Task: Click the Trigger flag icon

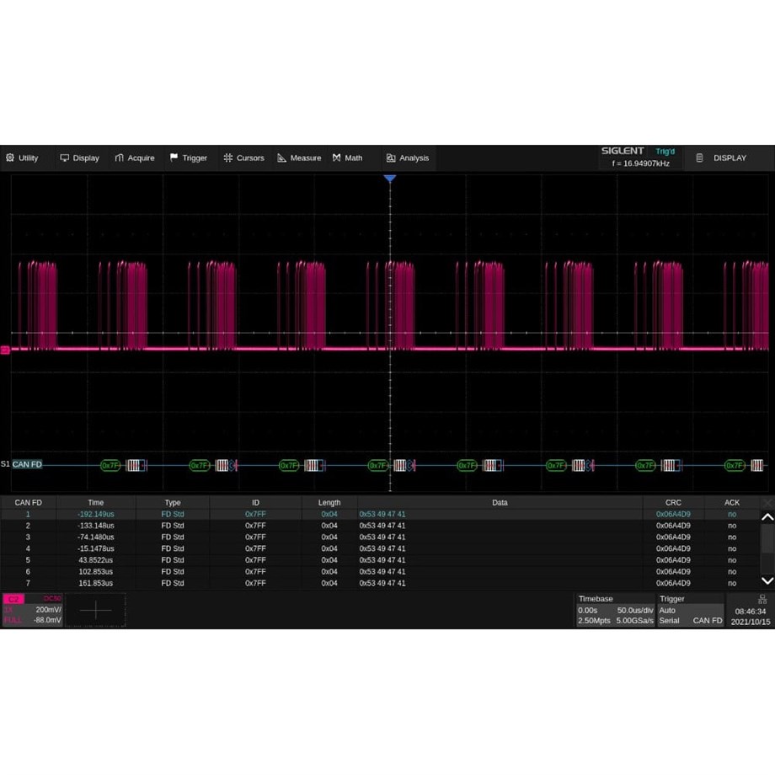Action: [x=174, y=158]
